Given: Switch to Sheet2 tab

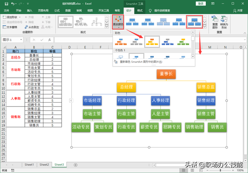Looking at the screenshot, I should click(x=44, y=164).
